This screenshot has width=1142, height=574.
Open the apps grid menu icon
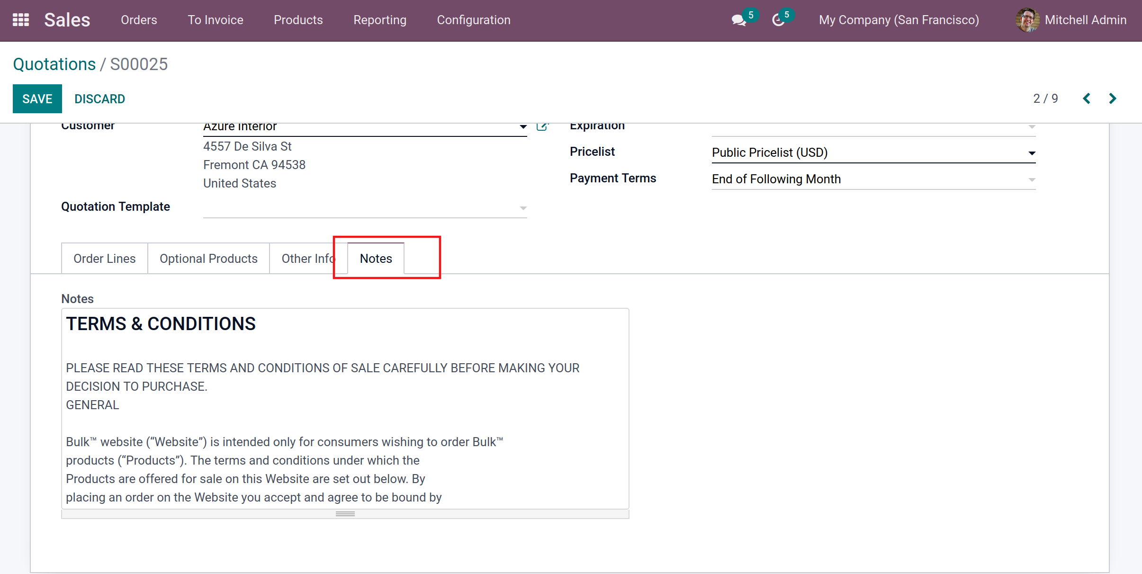(x=20, y=20)
